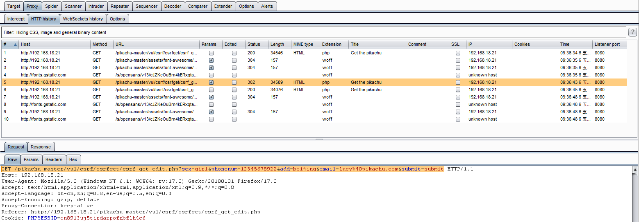Click the filter bar to edit filters
Viewport: 639px width, 222px height.
pos(314,32)
